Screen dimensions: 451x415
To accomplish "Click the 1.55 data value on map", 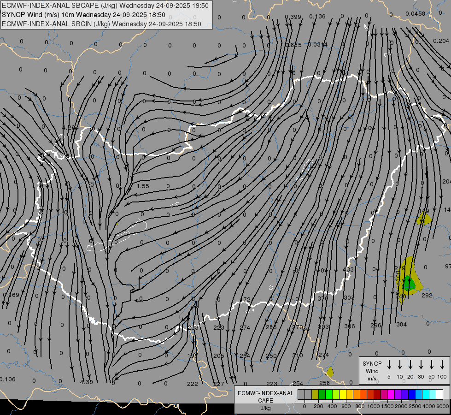I will pyautogui.click(x=143, y=186).
